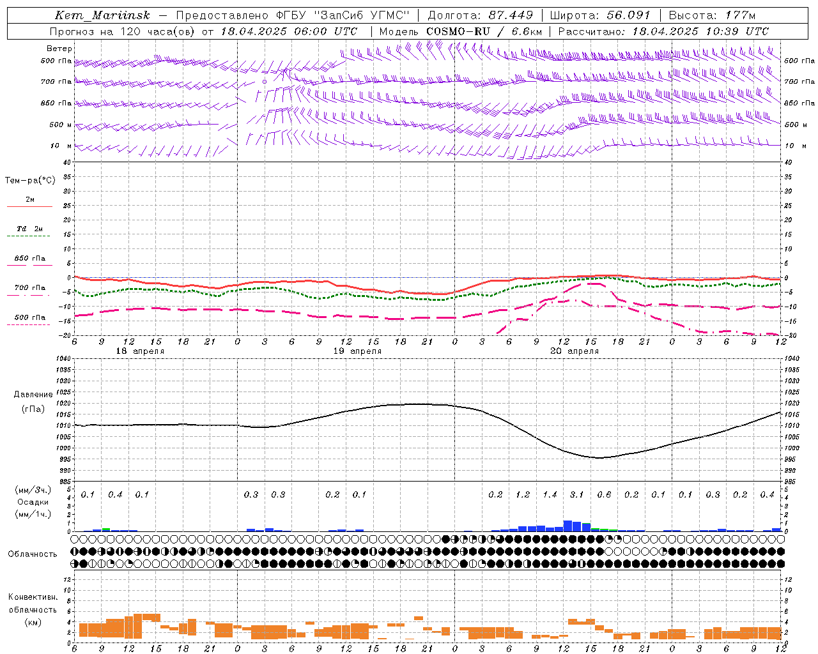Click the Конвективн. convective cloud label
The image size is (818, 654).
click(33, 597)
